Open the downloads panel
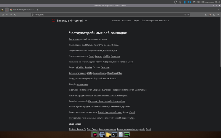Screen dimensions: 221x138 coord(206,15)
